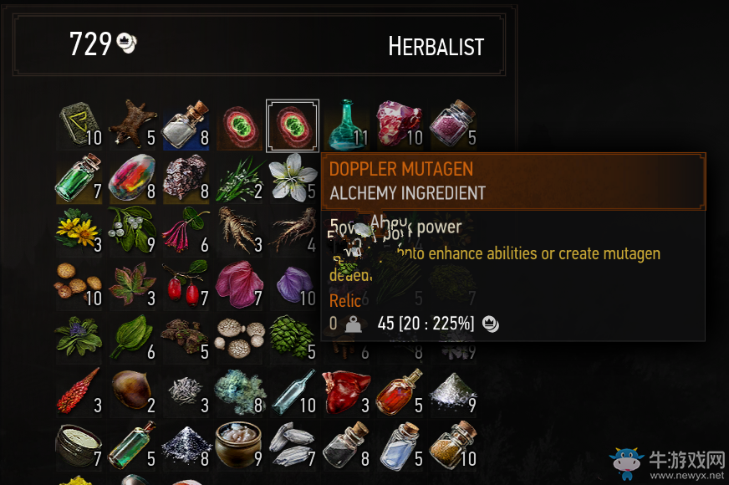Select the red berries with quantity 7
Viewport: 729px width, 485px height.
pyautogui.click(x=186, y=284)
